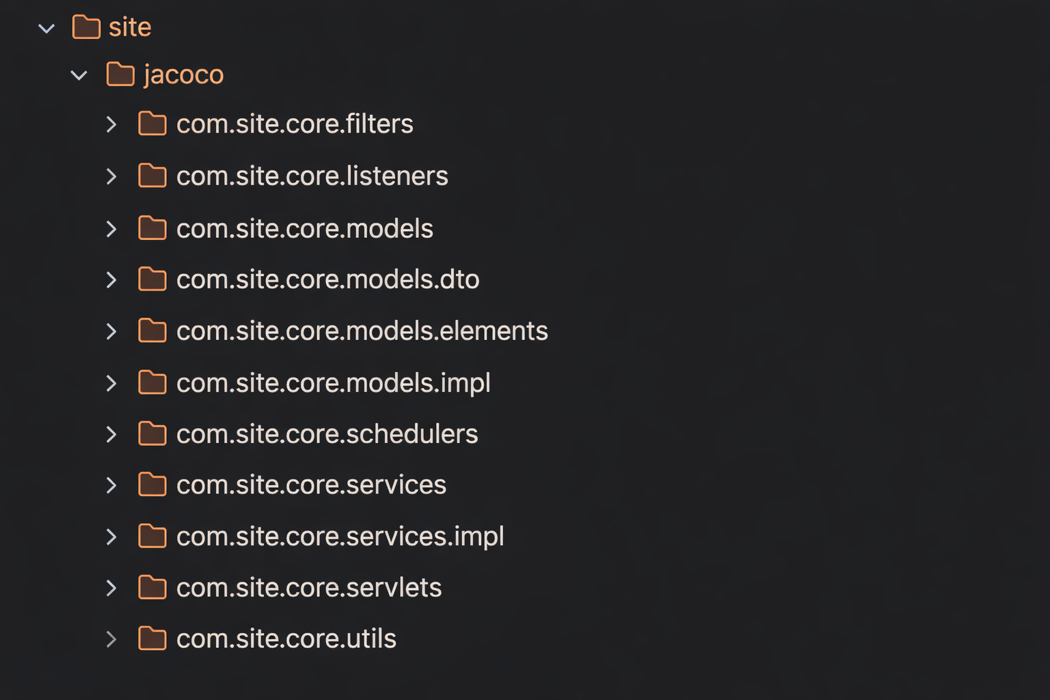Expand the com.site.core.filters chevron
The width and height of the screenshot is (1050, 700).
(x=111, y=124)
